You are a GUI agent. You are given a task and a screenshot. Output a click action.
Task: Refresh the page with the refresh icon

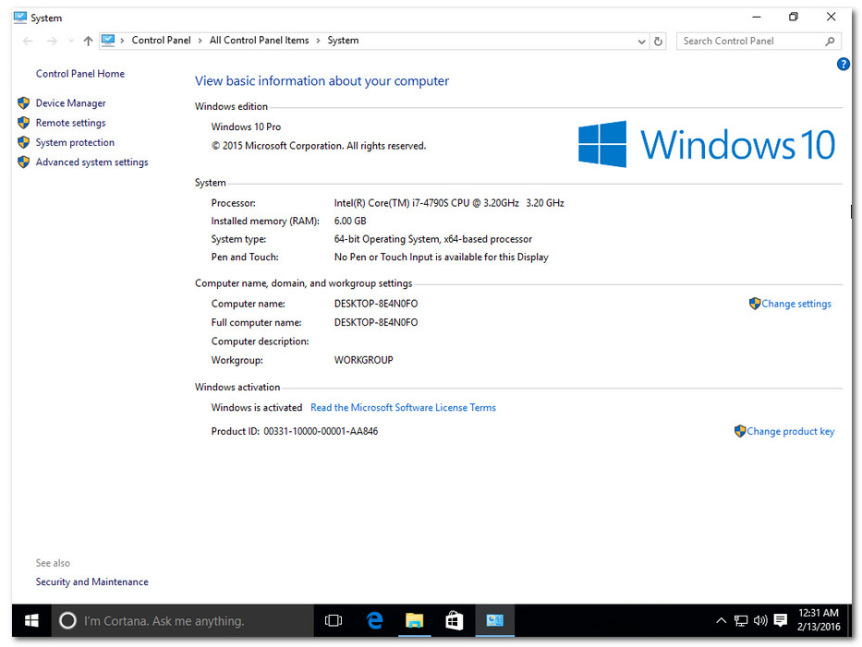click(x=657, y=41)
